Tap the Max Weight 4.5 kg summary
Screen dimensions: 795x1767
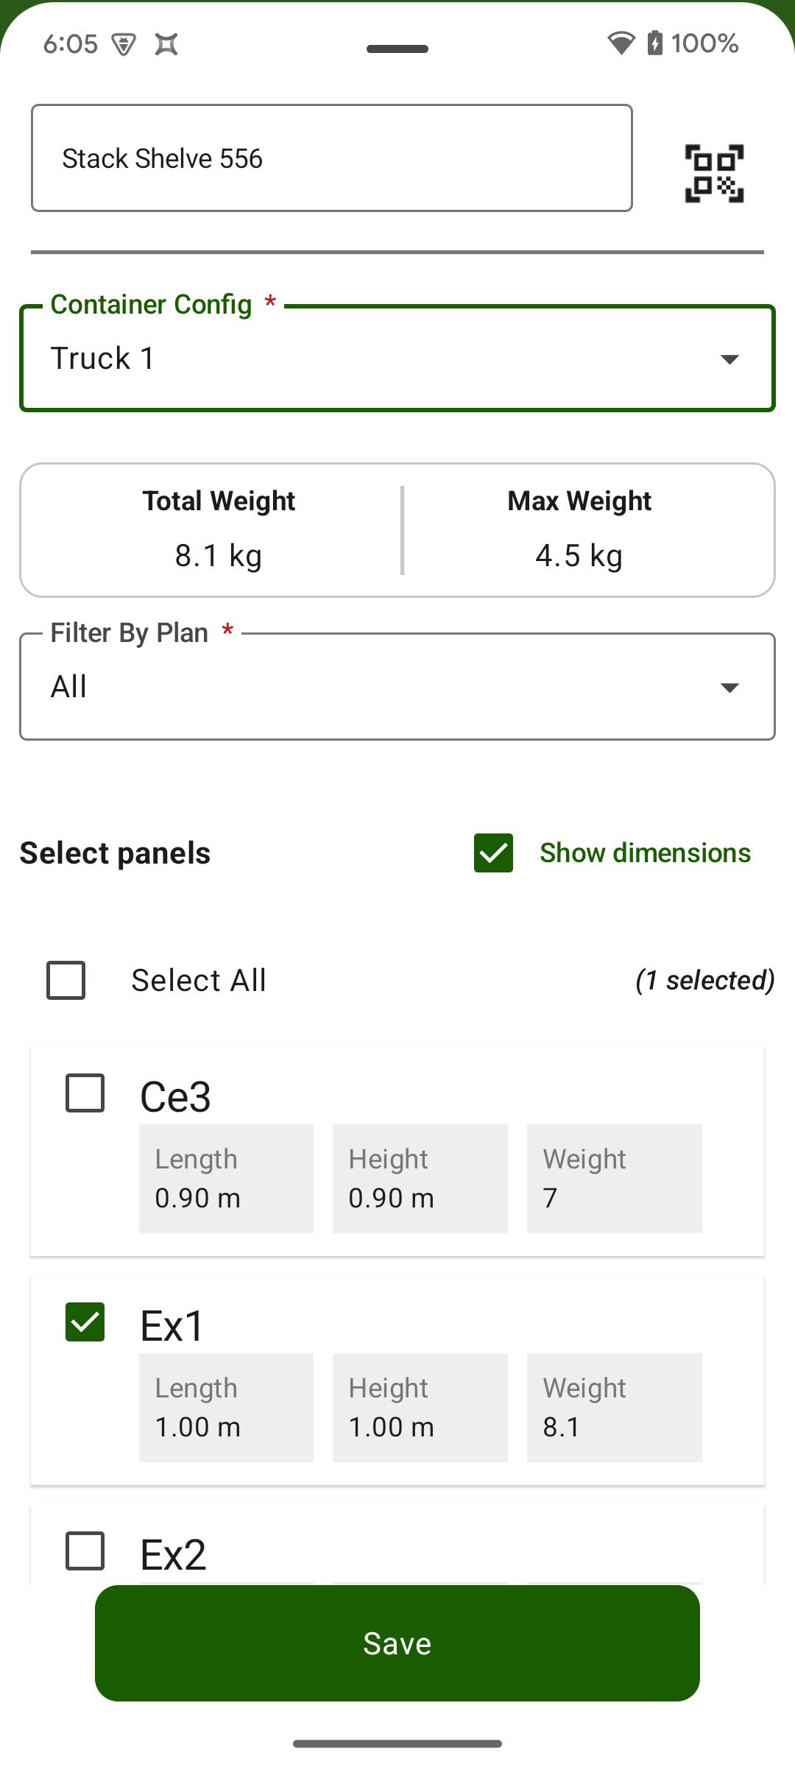tap(579, 529)
